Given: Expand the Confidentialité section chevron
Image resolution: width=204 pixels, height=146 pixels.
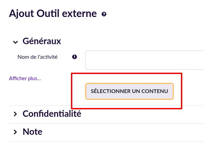Looking at the screenshot, I should tap(15, 114).
